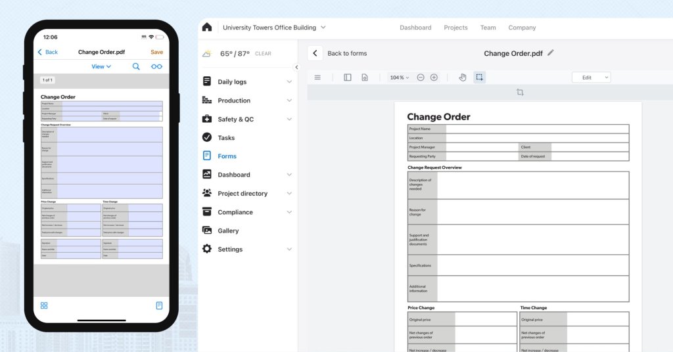Click Back to forms button

pyautogui.click(x=339, y=53)
